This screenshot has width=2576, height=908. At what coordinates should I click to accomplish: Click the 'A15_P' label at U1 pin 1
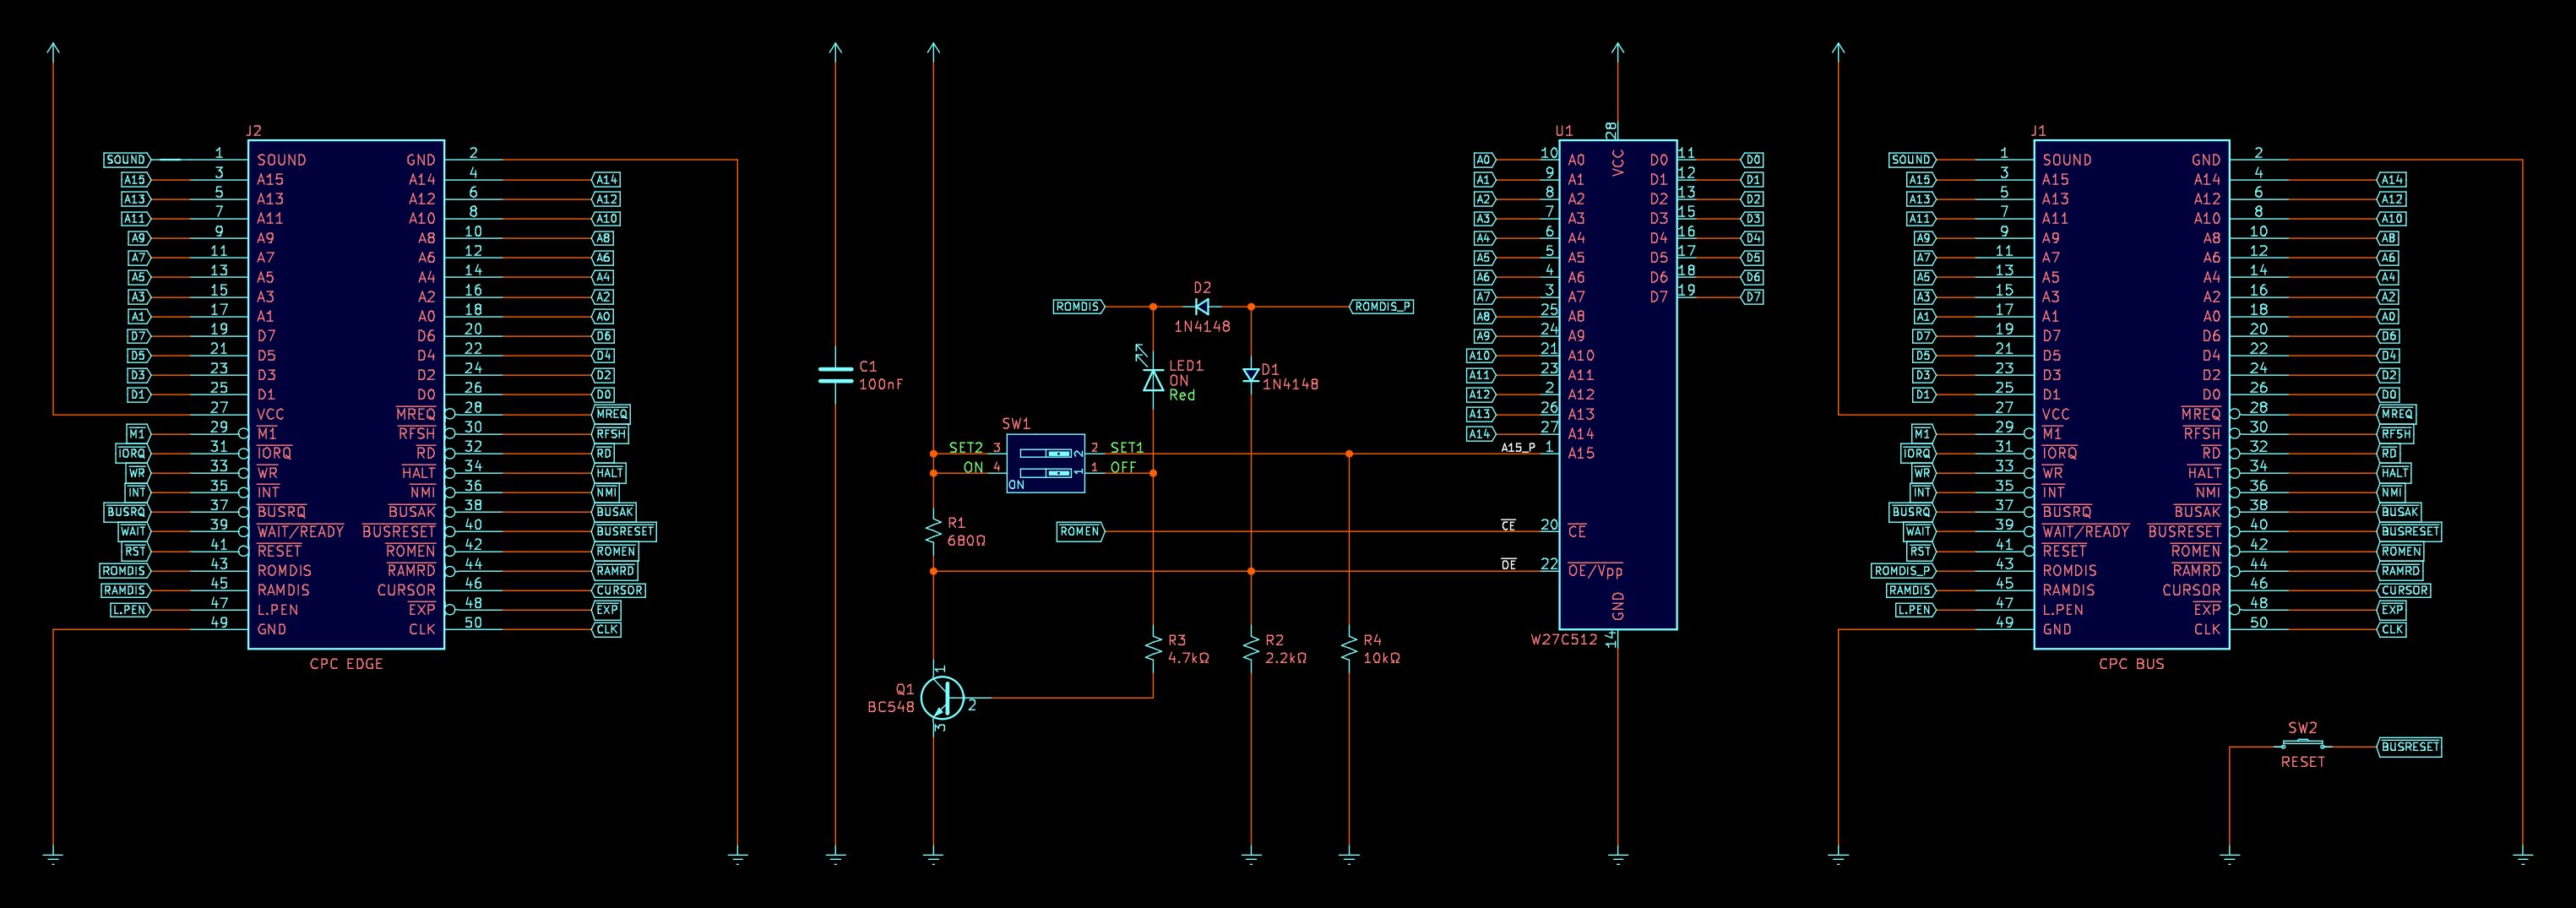[x=1518, y=447]
